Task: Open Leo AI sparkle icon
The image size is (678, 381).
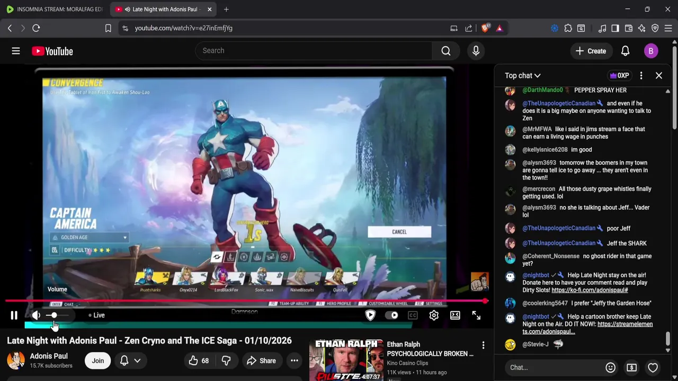Action: [x=641, y=28]
